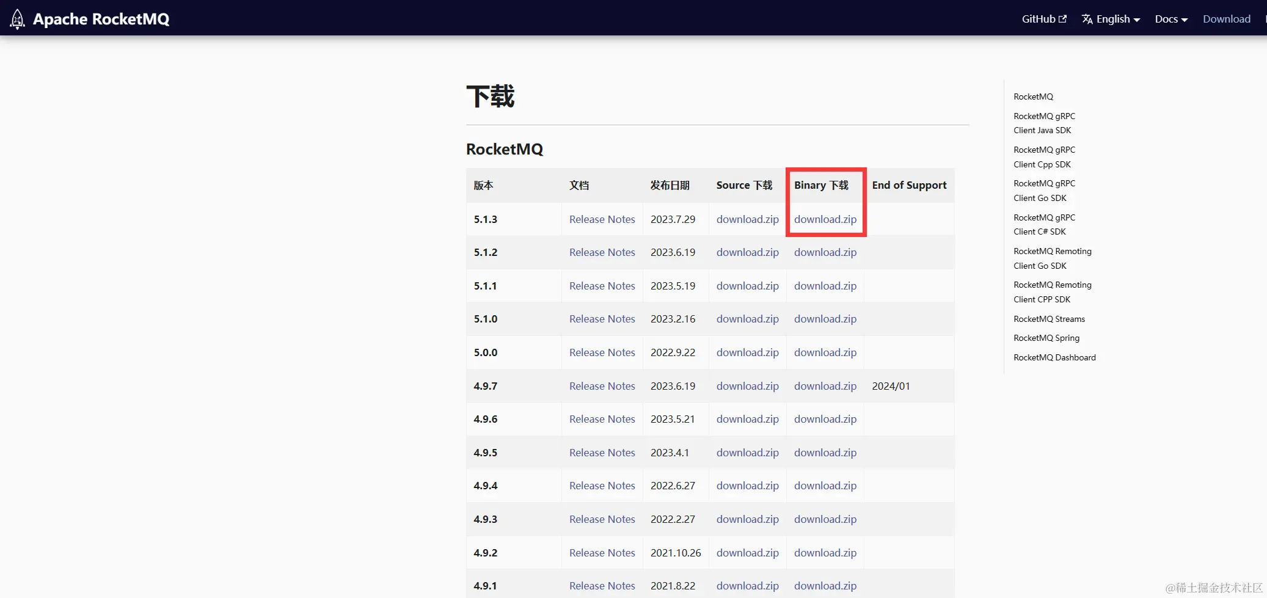The width and height of the screenshot is (1267, 598).
Task: Jump to RocketMQ Remoting Client CPP SDK
Action: [1053, 292]
